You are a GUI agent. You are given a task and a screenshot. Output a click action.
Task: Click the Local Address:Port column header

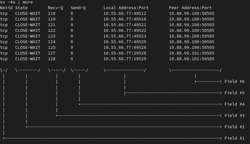point(126,8)
